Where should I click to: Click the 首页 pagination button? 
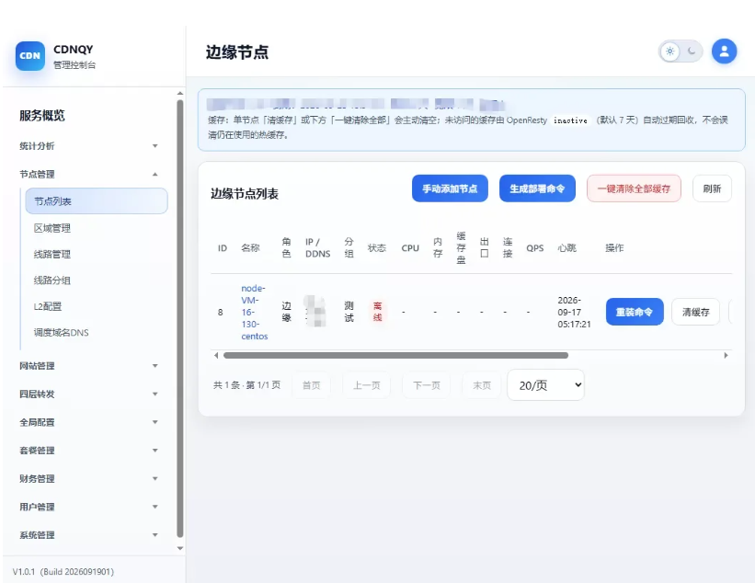click(311, 385)
